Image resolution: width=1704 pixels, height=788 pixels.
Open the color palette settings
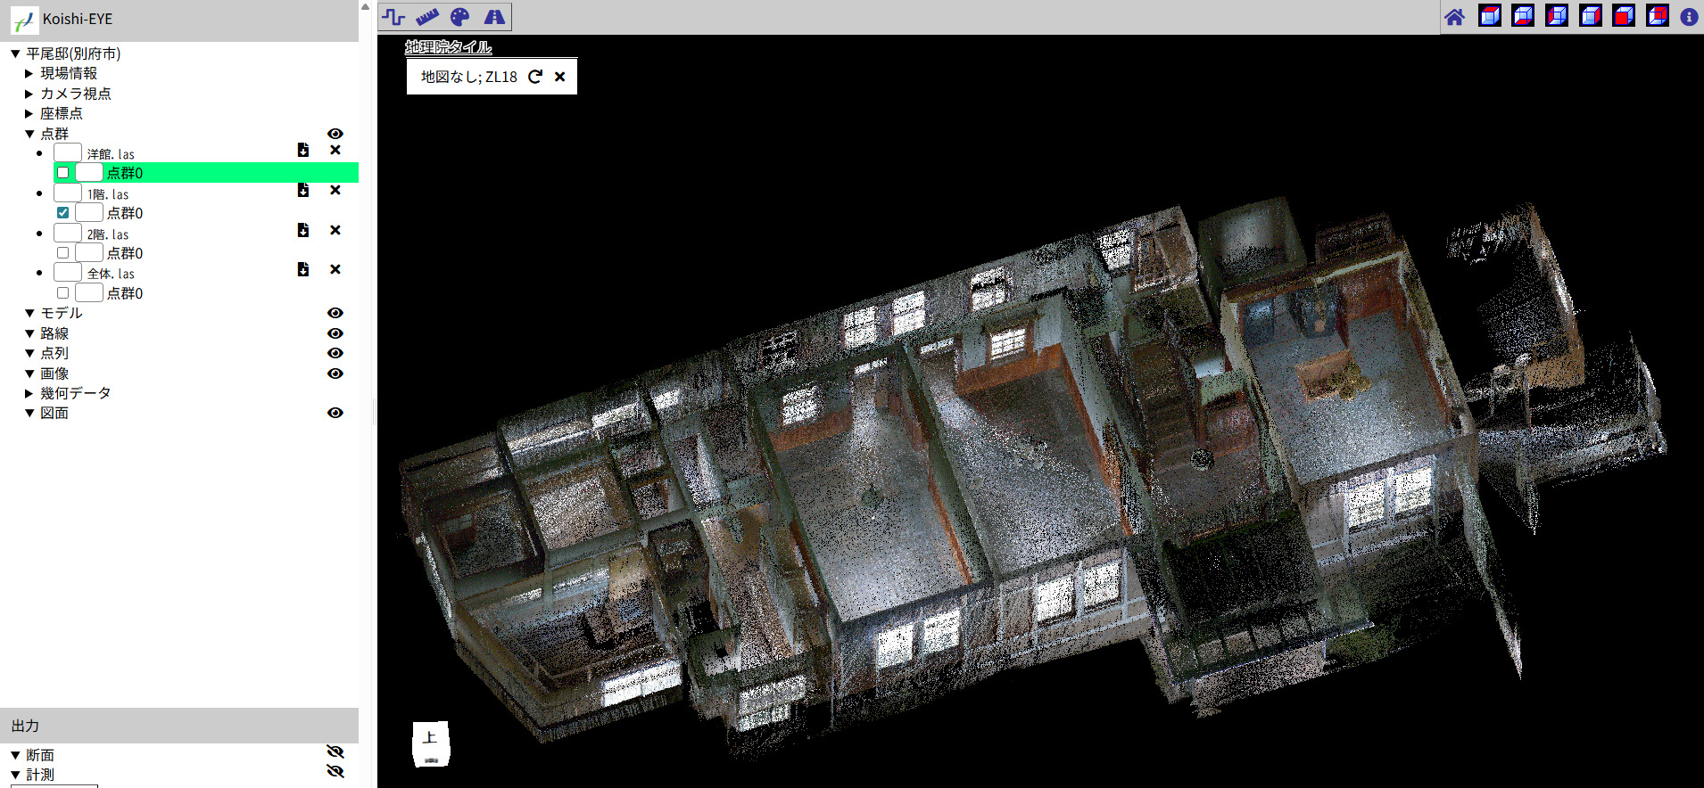click(460, 17)
